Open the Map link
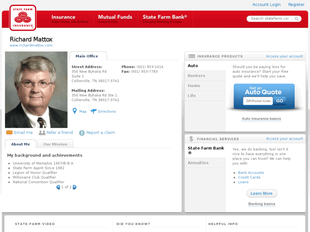Image resolution: width=310 pixels, height=232 pixels. [83, 112]
